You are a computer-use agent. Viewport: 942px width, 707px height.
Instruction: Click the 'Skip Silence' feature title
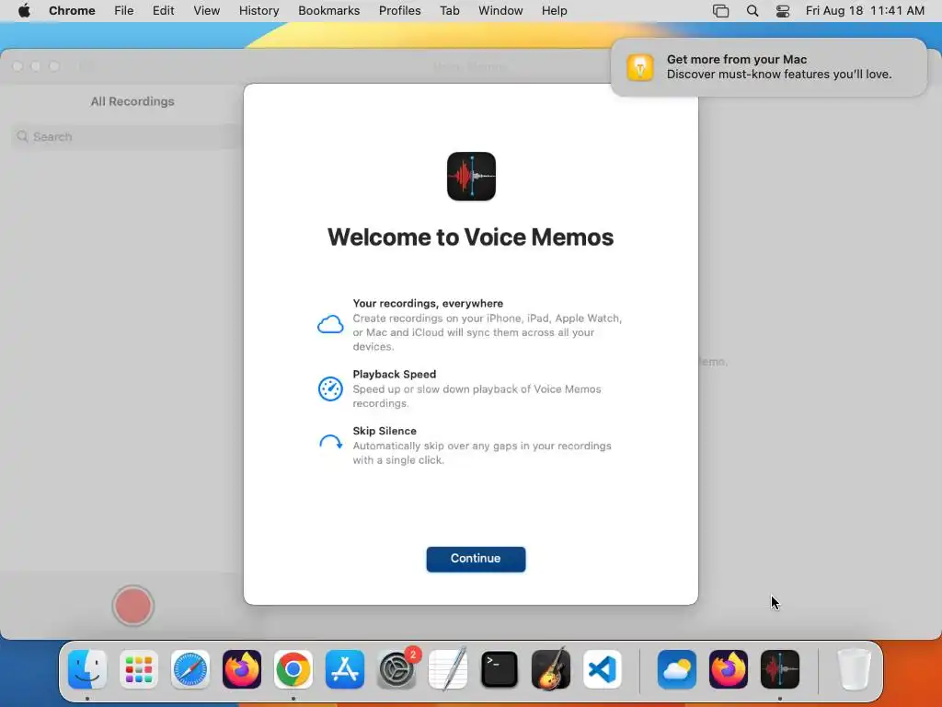point(385,431)
